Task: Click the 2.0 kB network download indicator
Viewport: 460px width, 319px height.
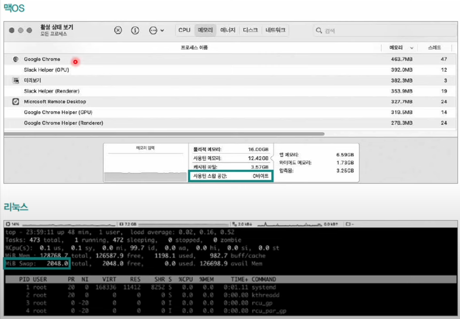Action: (x=242, y=224)
